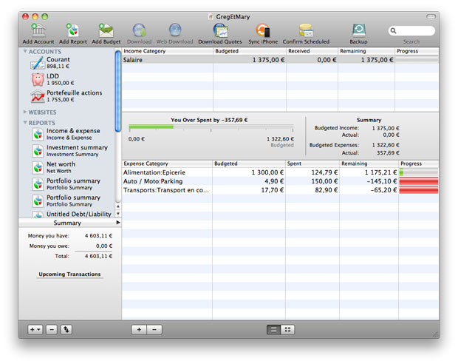The image size is (458, 364).
Task: Open the Investment summary report icon
Action: tap(38, 151)
